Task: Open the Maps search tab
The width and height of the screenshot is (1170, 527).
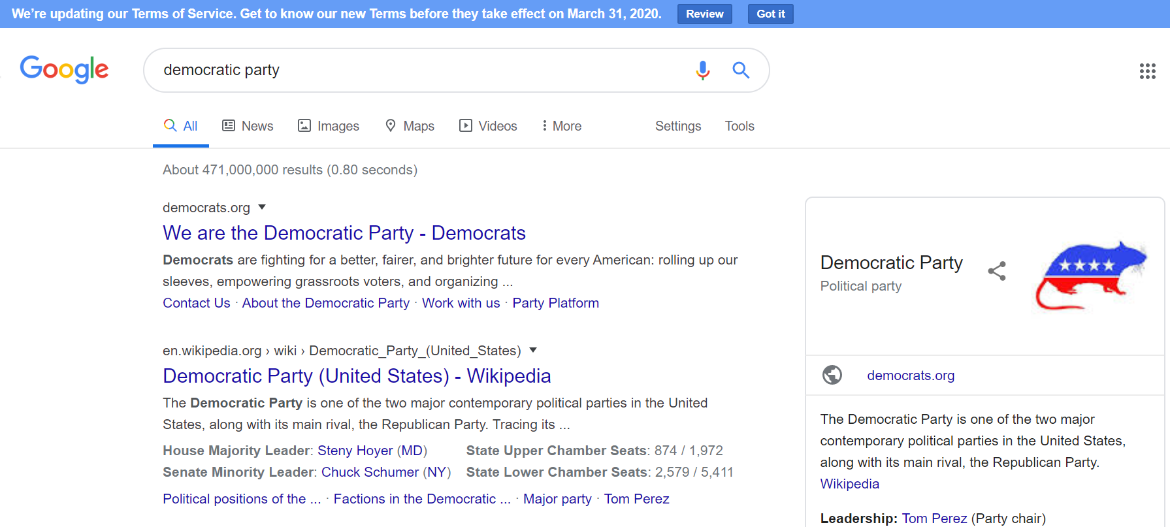Action: tap(410, 126)
